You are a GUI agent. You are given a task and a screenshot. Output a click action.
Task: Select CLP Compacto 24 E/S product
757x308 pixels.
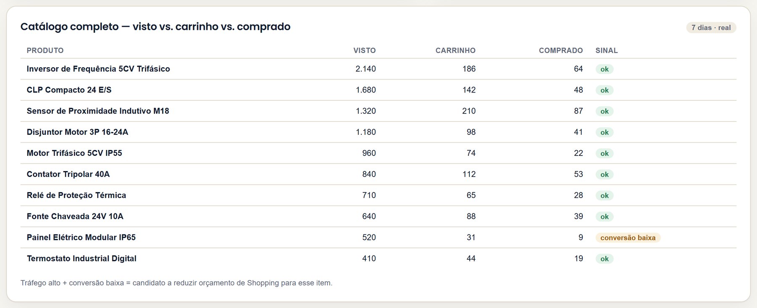69,90
